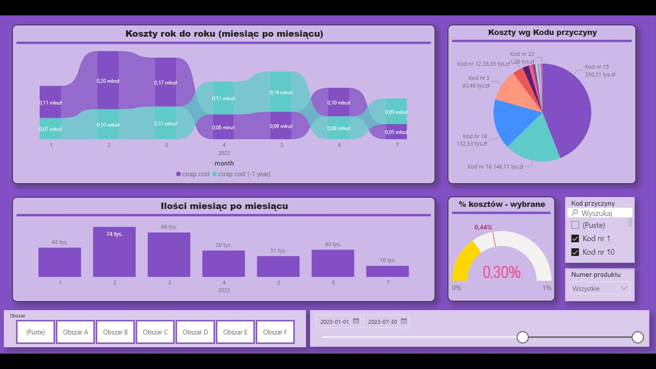656x369 pixels.
Task: Select the Obszar D filter button
Action: point(195,332)
